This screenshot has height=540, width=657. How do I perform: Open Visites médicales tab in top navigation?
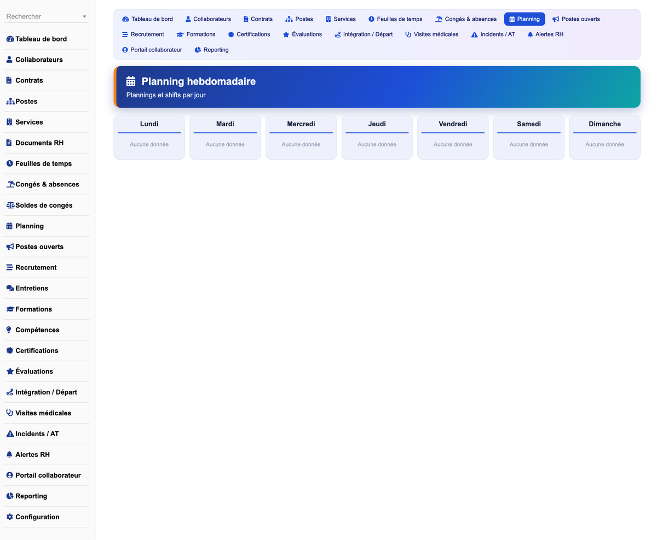click(432, 34)
